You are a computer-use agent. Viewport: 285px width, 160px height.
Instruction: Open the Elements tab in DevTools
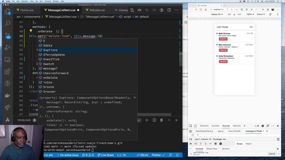click(204, 126)
